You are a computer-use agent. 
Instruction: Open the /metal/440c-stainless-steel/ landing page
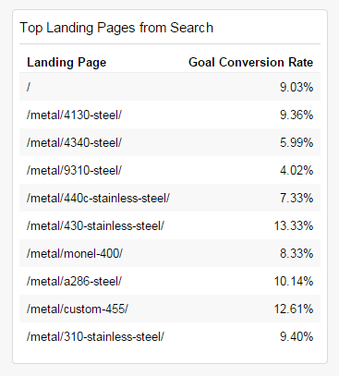[98, 198]
